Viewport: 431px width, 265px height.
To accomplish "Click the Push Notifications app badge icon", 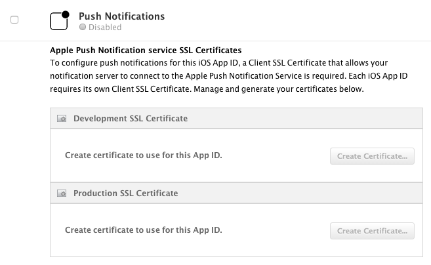I will pos(60,20).
